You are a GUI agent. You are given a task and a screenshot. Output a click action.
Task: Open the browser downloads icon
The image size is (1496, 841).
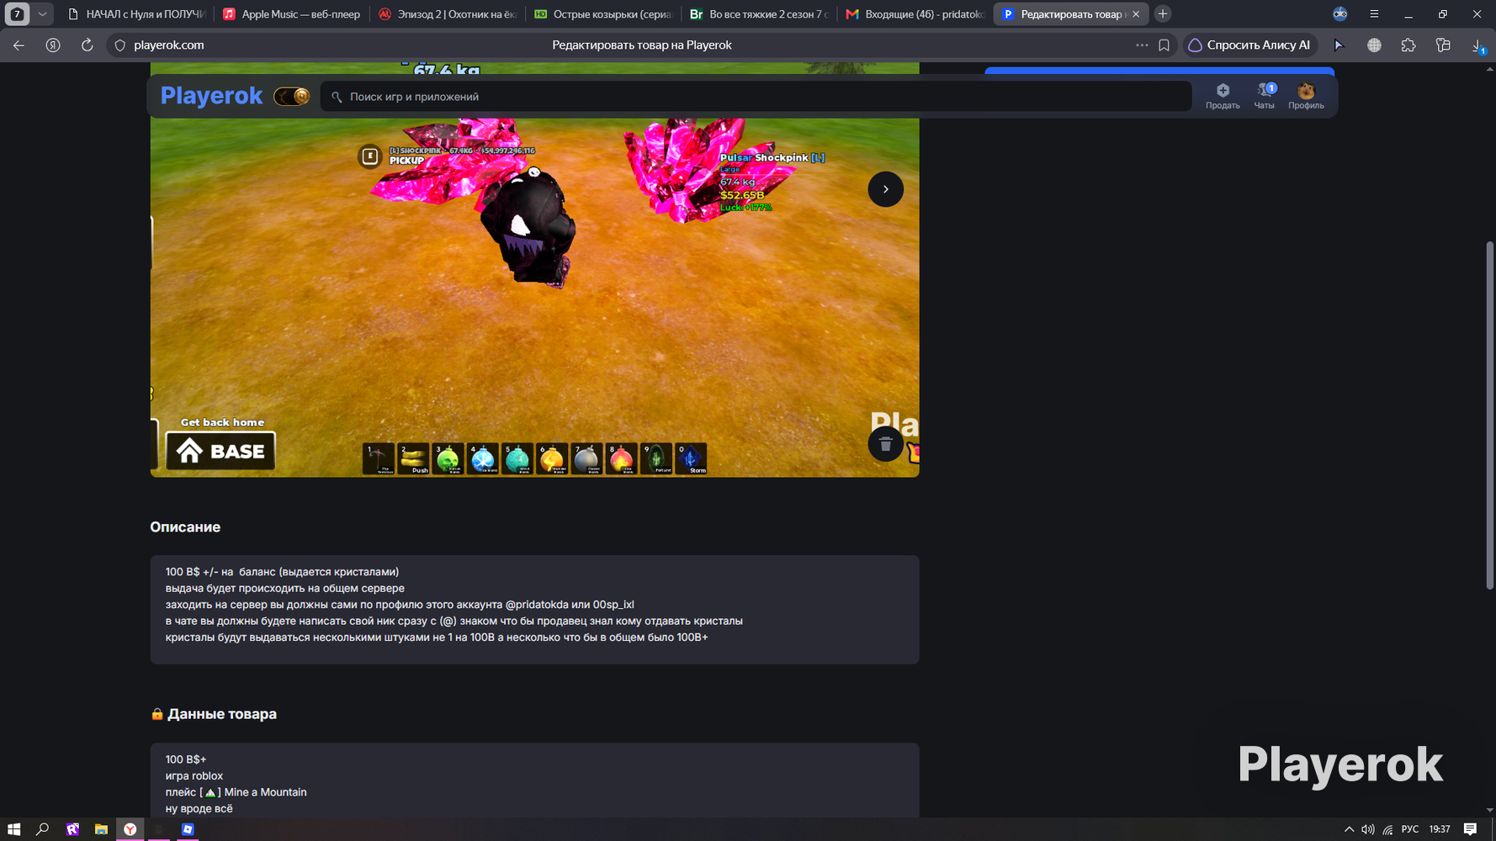coord(1477,45)
